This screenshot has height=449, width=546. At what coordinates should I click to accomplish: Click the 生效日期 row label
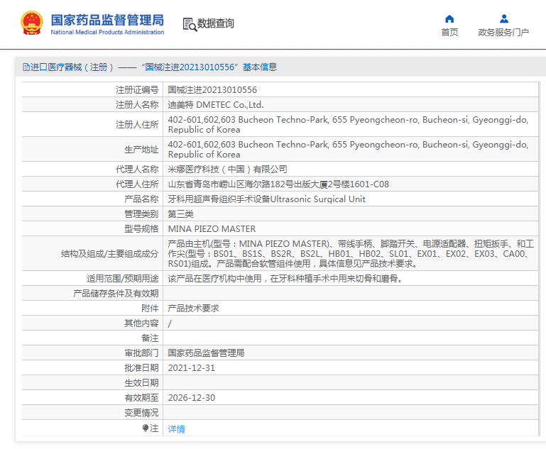(x=141, y=383)
